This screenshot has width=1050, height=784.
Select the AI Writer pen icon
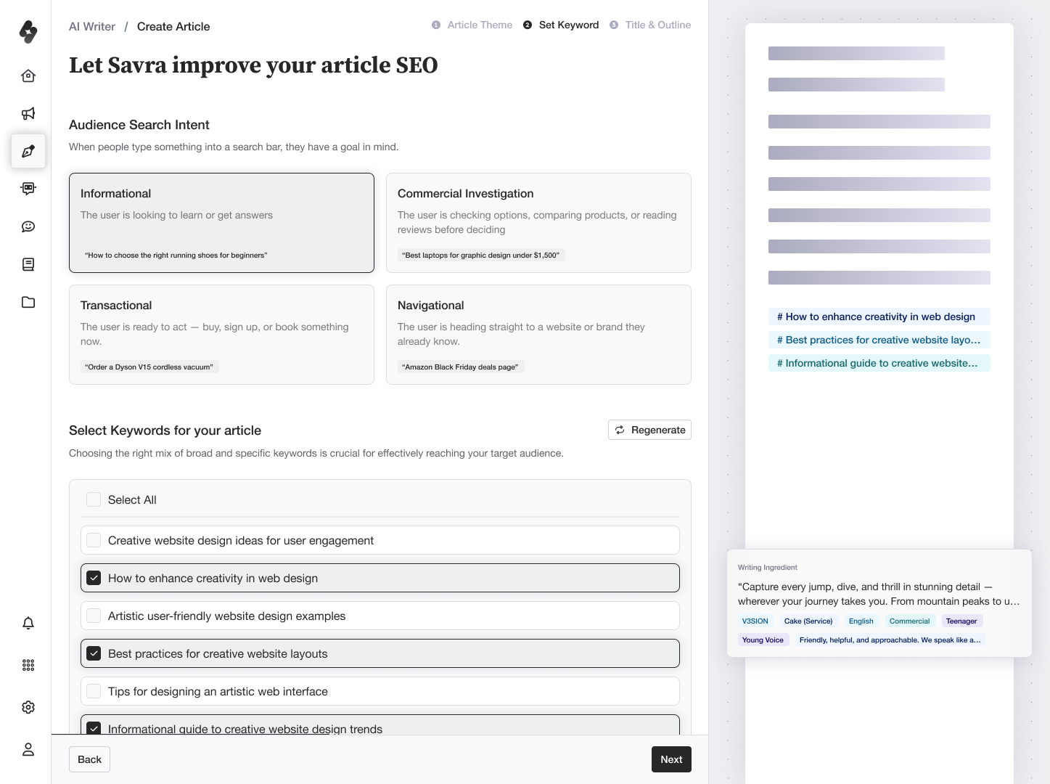(28, 151)
